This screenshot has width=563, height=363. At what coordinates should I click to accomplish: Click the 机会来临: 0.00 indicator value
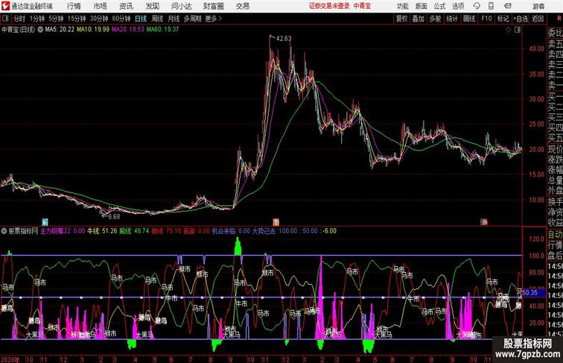click(x=231, y=231)
